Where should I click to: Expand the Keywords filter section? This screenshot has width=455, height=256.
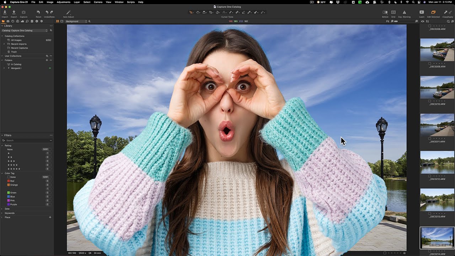pyautogui.click(x=2, y=213)
